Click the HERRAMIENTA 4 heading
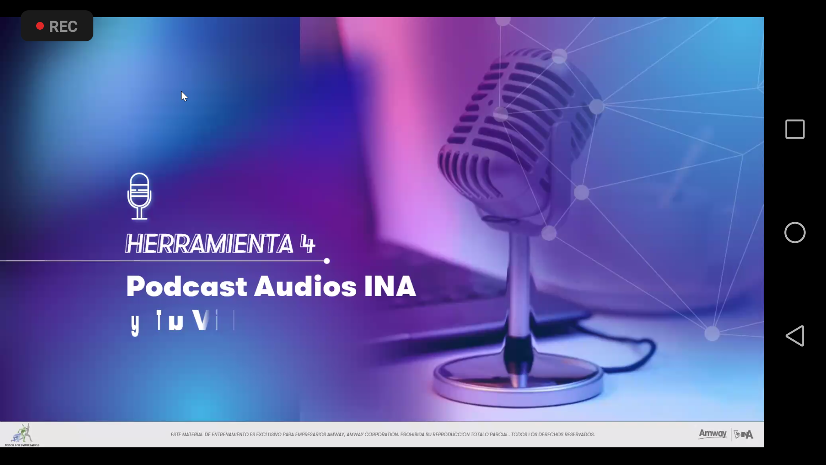The width and height of the screenshot is (826, 465). point(220,244)
